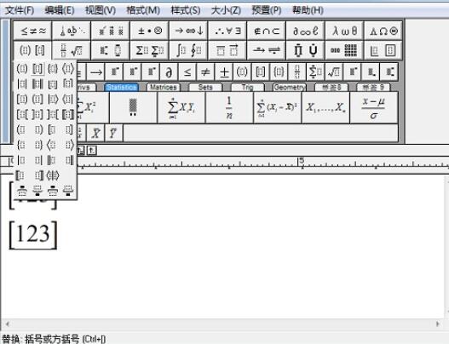The image size is (449, 344).
Task: Open the boxes templates palette
Action: (x=383, y=50)
